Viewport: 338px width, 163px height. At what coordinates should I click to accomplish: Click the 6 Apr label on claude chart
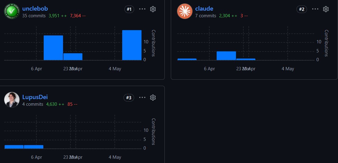point(210,69)
